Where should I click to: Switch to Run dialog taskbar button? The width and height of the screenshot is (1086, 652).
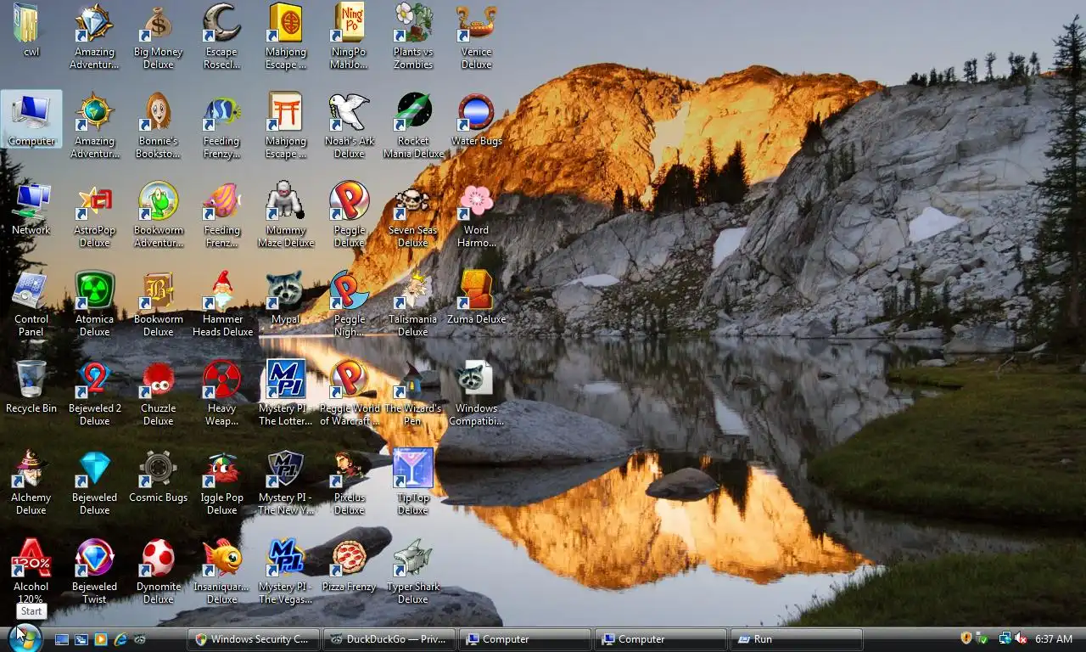797,639
